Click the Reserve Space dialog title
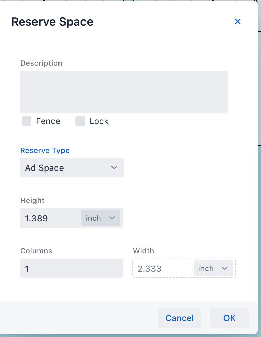Image resolution: width=261 pixels, height=337 pixels. [52, 22]
